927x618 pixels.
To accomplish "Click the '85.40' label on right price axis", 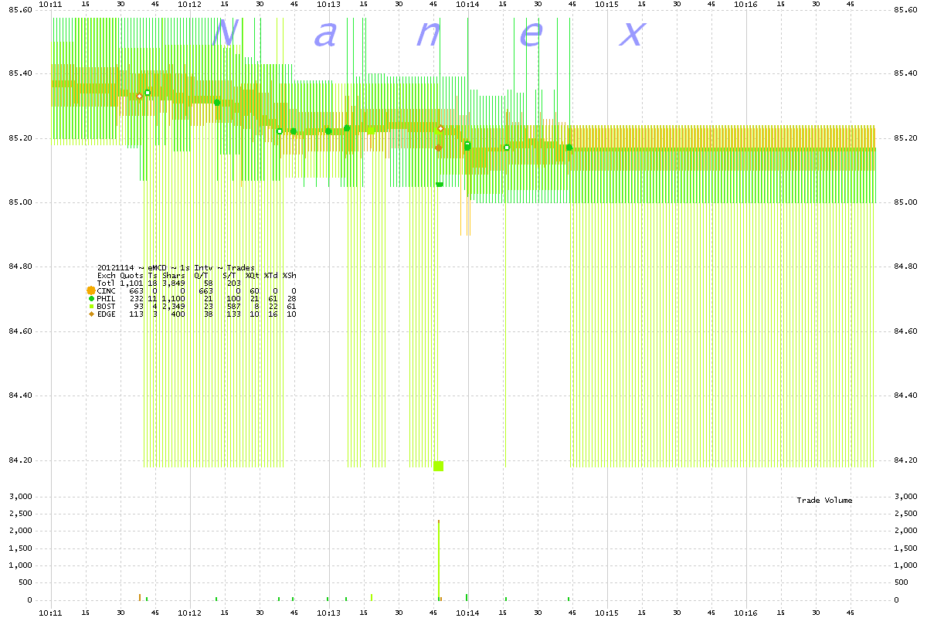I will pyautogui.click(x=905, y=73).
